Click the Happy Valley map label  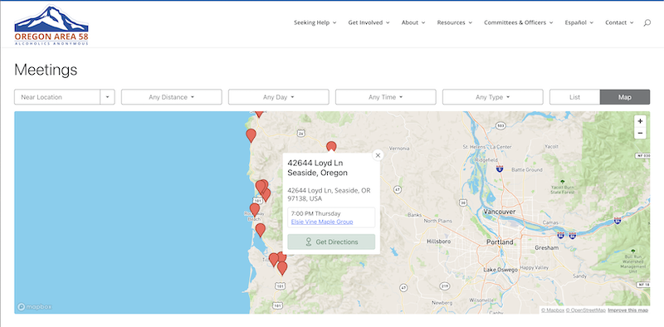534,268
